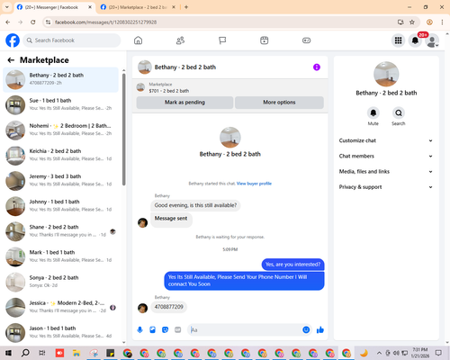Reload the page with the refresh icon
The image size is (450, 360).
(33, 22)
